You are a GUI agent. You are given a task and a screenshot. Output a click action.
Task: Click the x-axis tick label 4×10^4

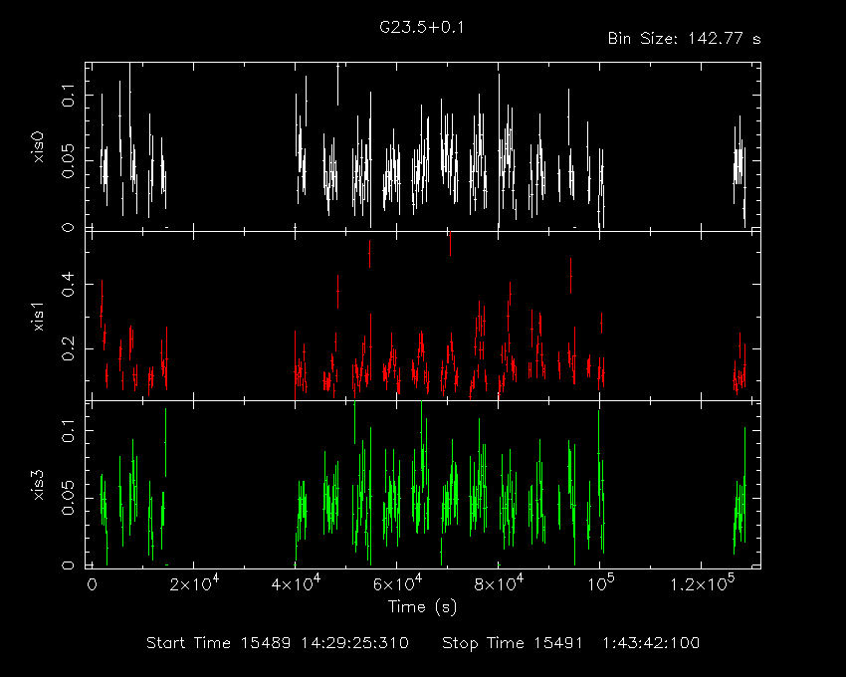tap(296, 583)
